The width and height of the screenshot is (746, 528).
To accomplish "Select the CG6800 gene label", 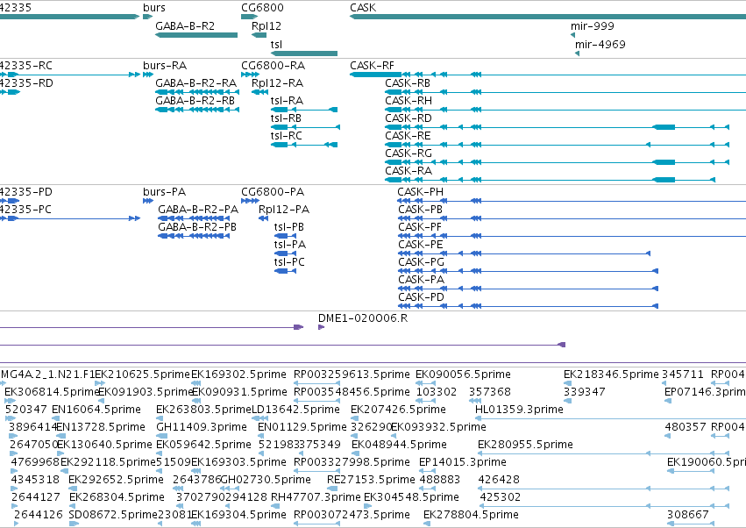I will pyautogui.click(x=263, y=8).
